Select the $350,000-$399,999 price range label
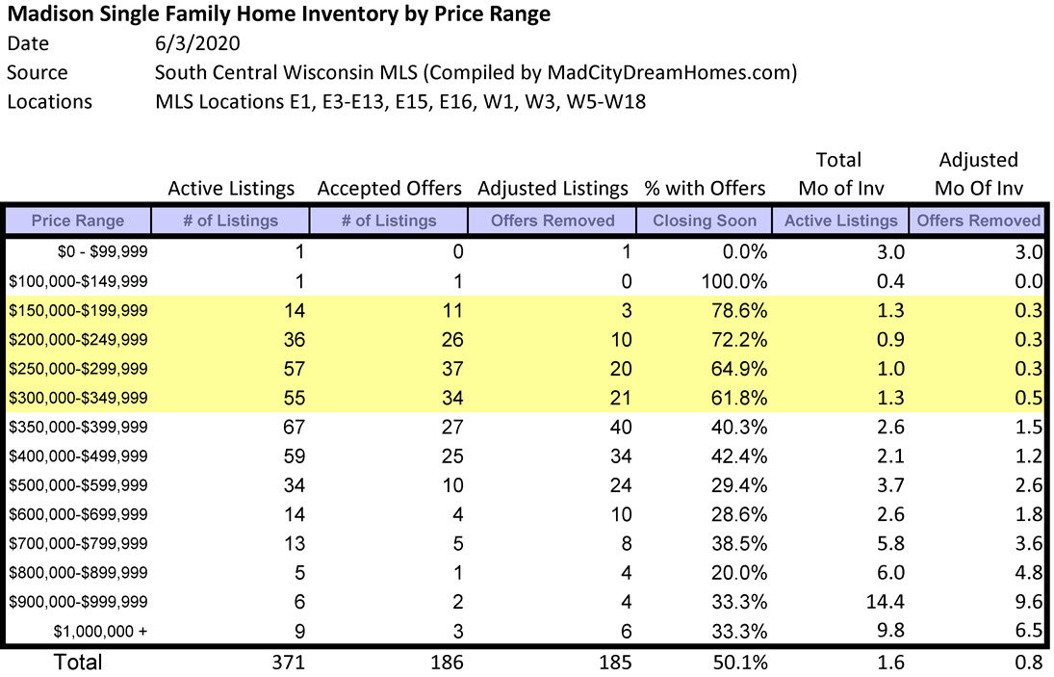The image size is (1054, 677). pyautogui.click(x=78, y=428)
